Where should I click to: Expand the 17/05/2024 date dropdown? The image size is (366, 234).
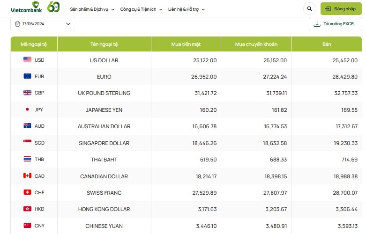(43, 24)
